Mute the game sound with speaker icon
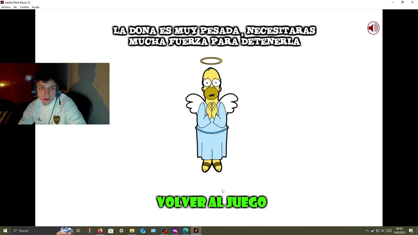 (373, 28)
